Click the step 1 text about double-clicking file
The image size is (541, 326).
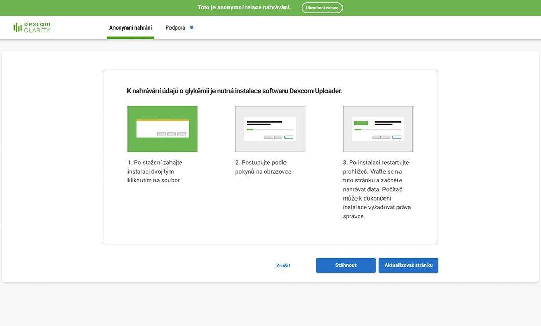155,172
